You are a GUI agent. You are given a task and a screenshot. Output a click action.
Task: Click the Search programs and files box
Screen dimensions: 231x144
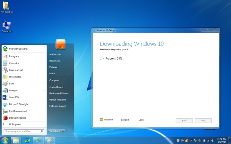click(22, 131)
